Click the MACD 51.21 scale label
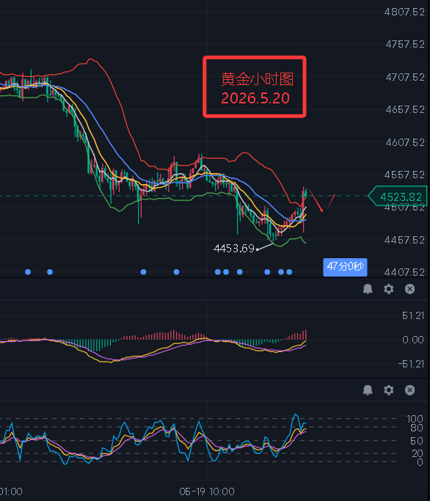The image size is (430, 501). coord(413,316)
